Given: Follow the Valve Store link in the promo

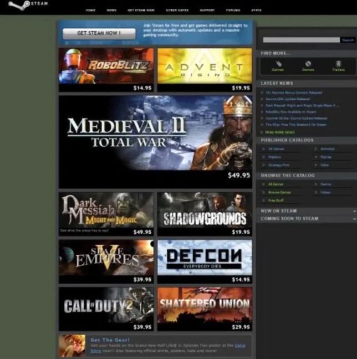Looking at the screenshot, I should 239,346.
